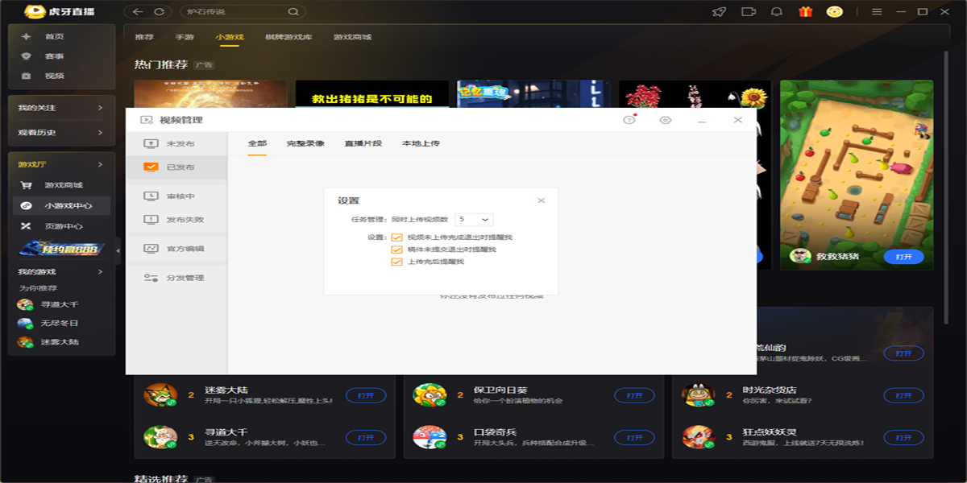Click the refresh icon beside the back arrow
The height and width of the screenshot is (483, 967).
pyautogui.click(x=160, y=12)
